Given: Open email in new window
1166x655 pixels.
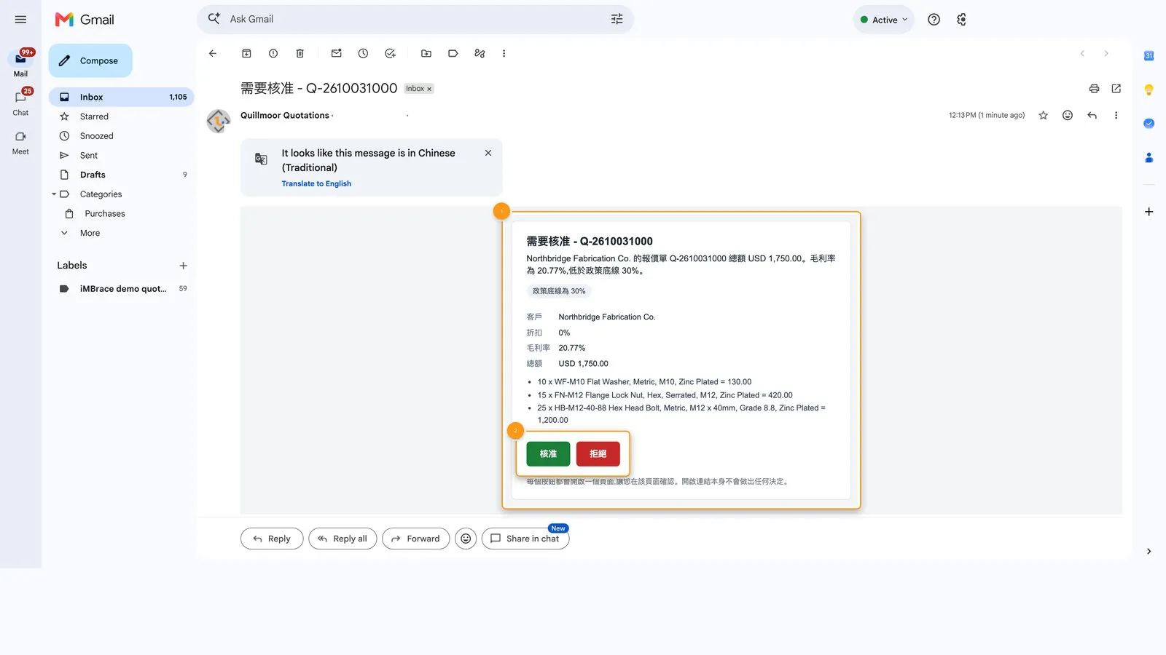Looking at the screenshot, I should tap(1116, 89).
